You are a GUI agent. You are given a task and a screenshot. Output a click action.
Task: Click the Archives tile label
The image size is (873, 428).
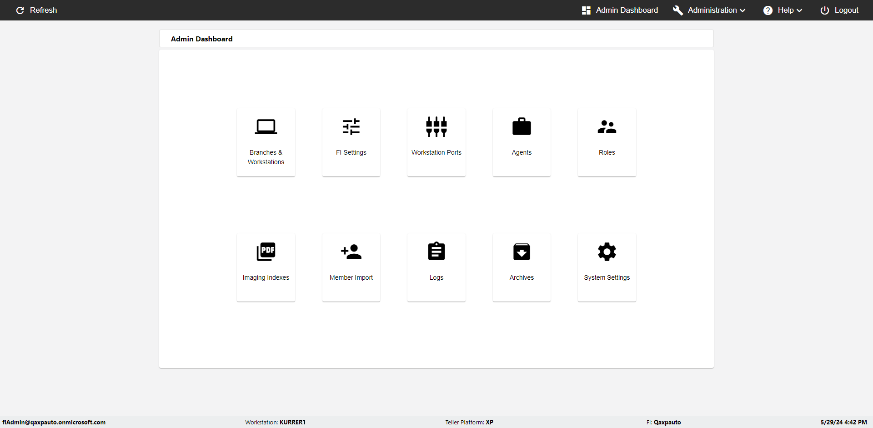(522, 277)
